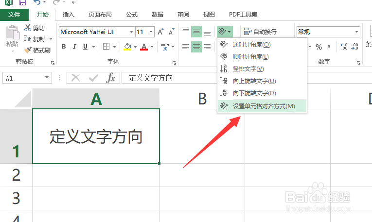Open the font size 11 dropdown
372x222 pixels.
tap(151, 32)
